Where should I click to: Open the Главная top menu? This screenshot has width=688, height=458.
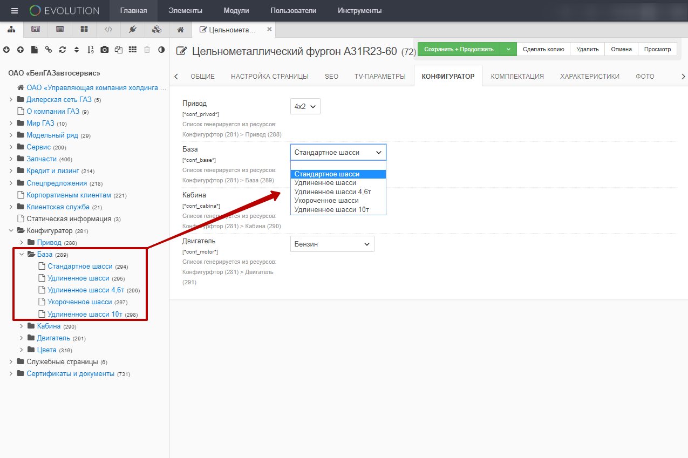(x=134, y=11)
